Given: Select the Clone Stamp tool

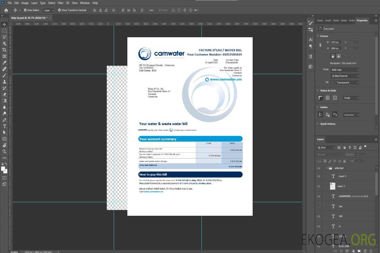Looking at the screenshot, I should [4, 82].
